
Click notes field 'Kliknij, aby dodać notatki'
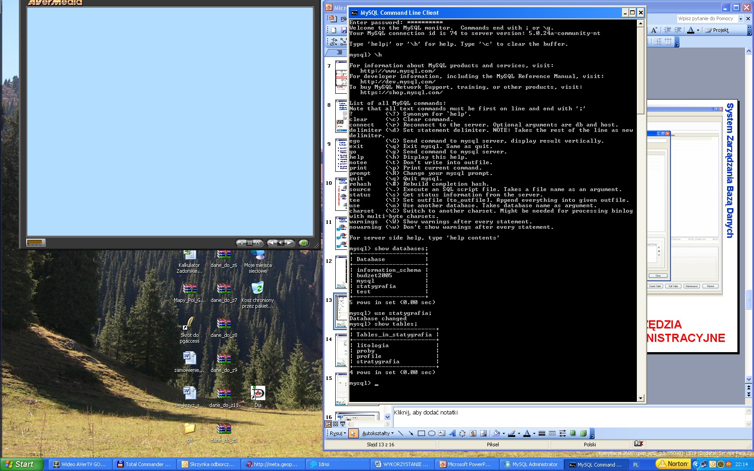coord(569,417)
